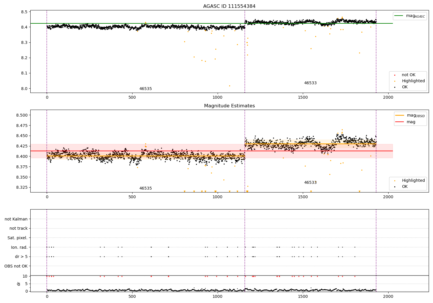Click the 8.0 y-axis tick in top plot
433x303 pixels.
24,89
